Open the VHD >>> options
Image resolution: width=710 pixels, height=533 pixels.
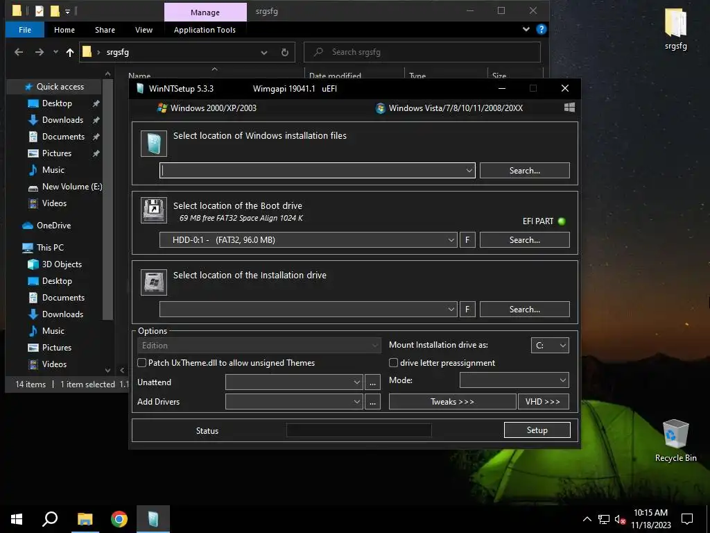(x=543, y=402)
